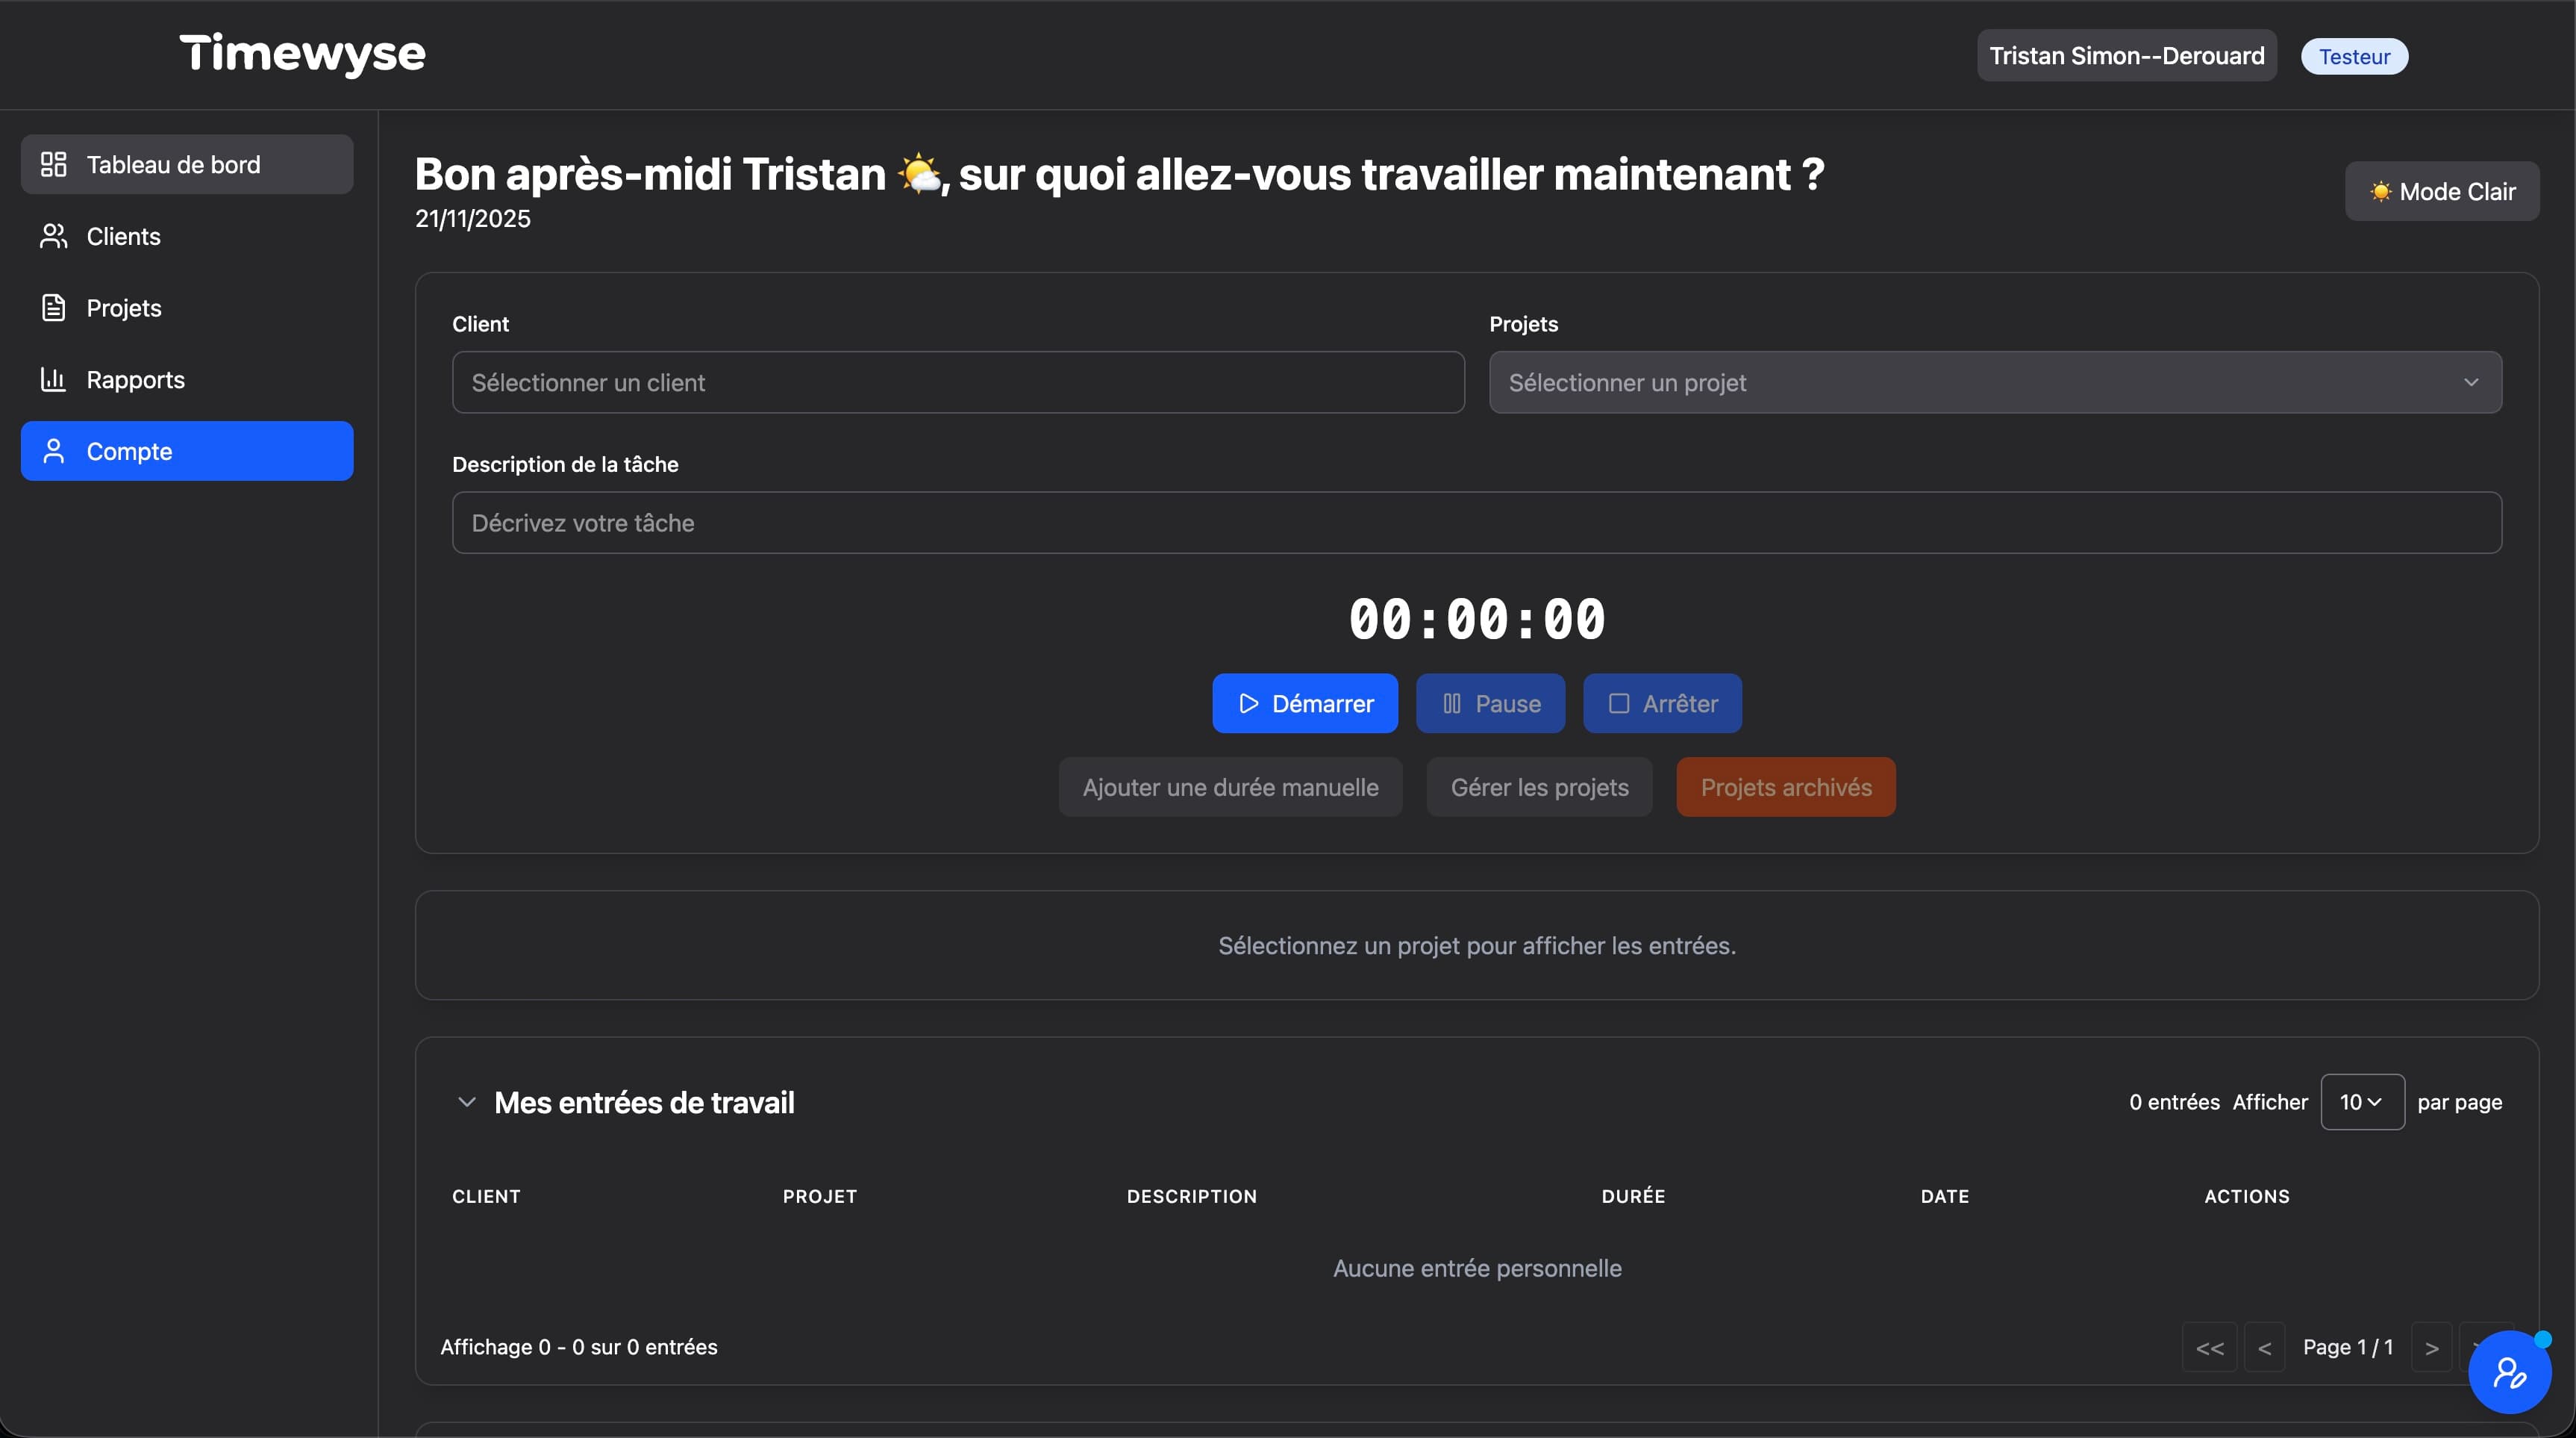Click Ajouter une durée manuelle
2576x1438 pixels.
pyautogui.click(x=1230, y=788)
